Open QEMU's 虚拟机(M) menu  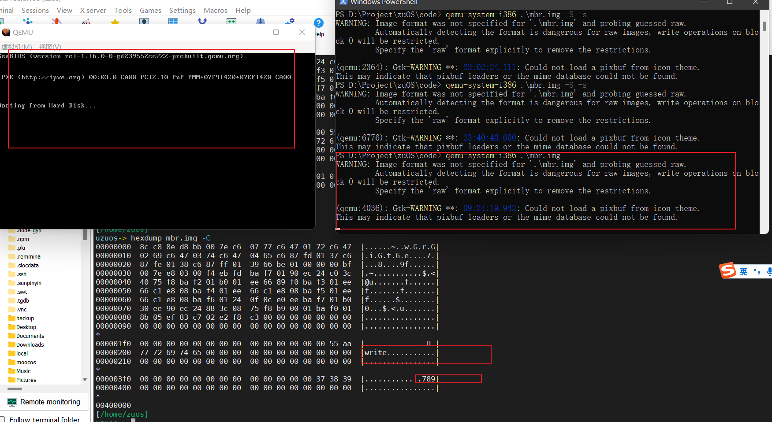pyautogui.click(x=17, y=47)
